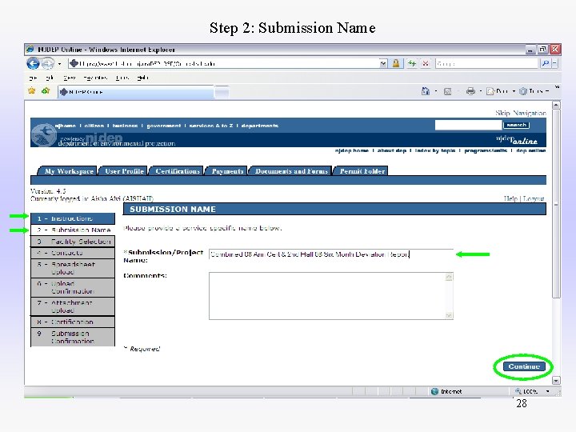The width and height of the screenshot is (576, 432).
Task: Click the dep online link
Action: tap(530, 150)
